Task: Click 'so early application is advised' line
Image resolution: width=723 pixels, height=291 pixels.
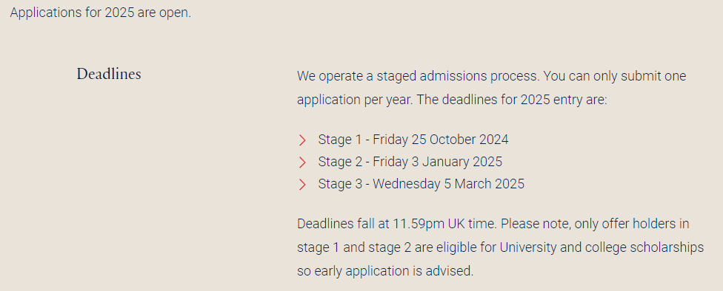Action: (x=385, y=271)
